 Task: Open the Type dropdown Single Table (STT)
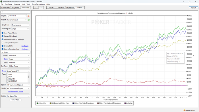click(18, 71)
